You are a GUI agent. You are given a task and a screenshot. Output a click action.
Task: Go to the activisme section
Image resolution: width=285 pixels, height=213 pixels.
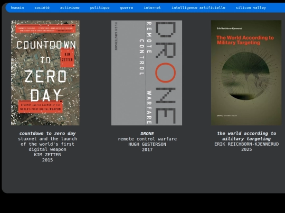[x=70, y=7]
